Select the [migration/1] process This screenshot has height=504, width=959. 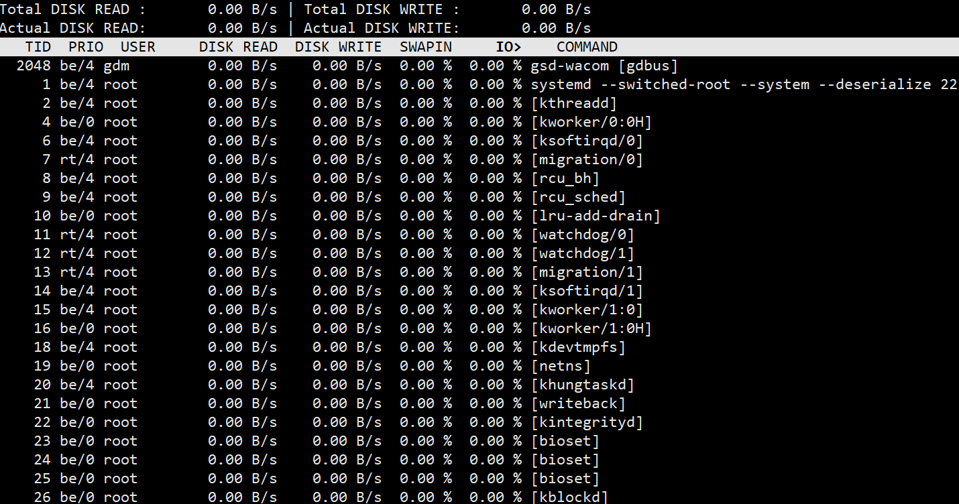click(587, 272)
